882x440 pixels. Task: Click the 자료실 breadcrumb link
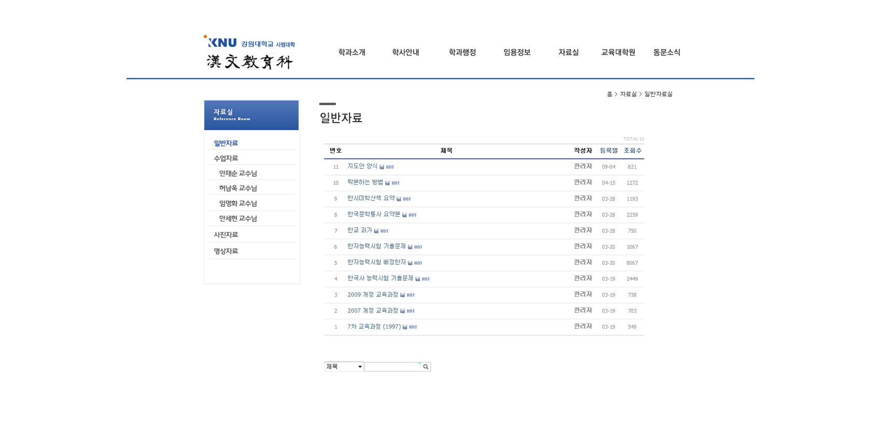[628, 94]
